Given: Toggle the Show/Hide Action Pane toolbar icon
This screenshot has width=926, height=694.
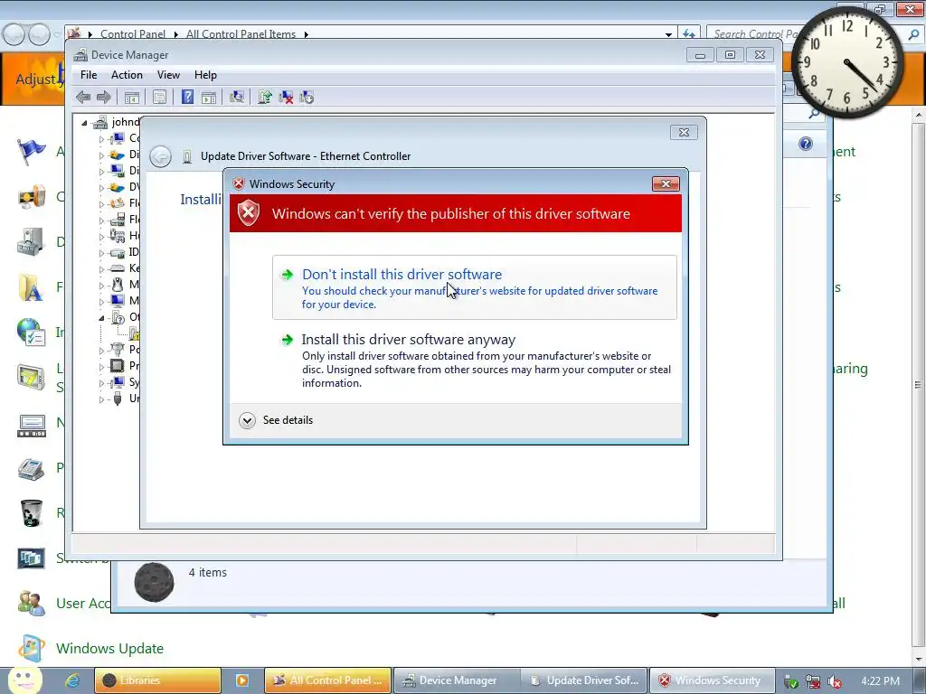Looking at the screenshot, I should 209,98.
